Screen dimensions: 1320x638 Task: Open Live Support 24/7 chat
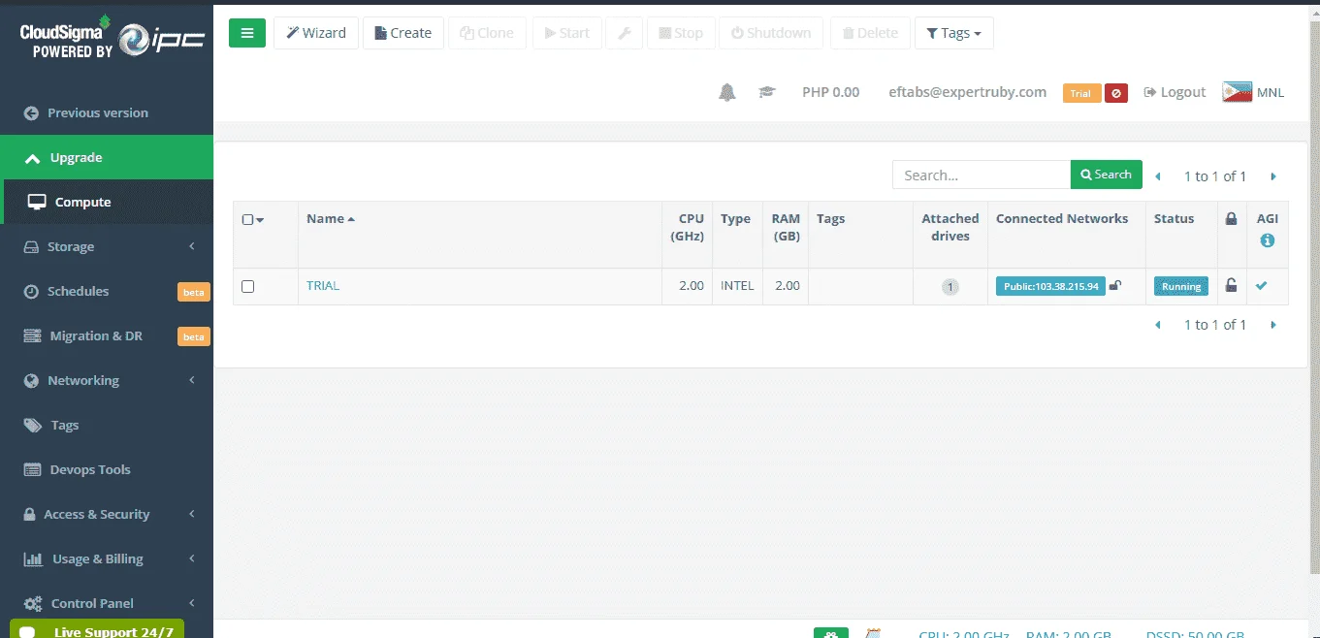[97, 630]
